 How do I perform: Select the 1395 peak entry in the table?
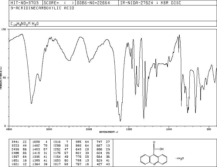coord(40,157)
